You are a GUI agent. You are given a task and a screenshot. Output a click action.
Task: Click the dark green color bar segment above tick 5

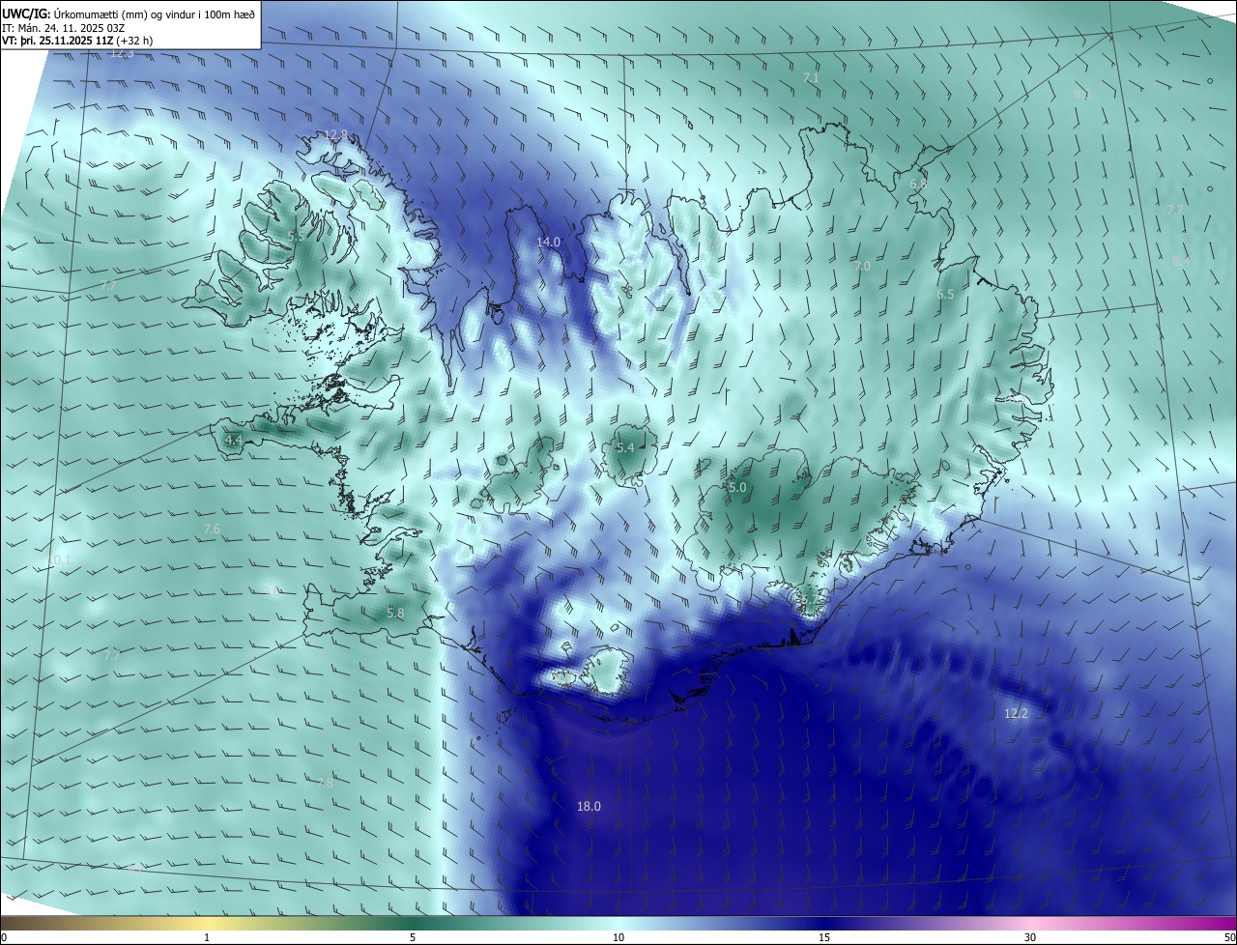pyautogui.click(x=413, y=924)
